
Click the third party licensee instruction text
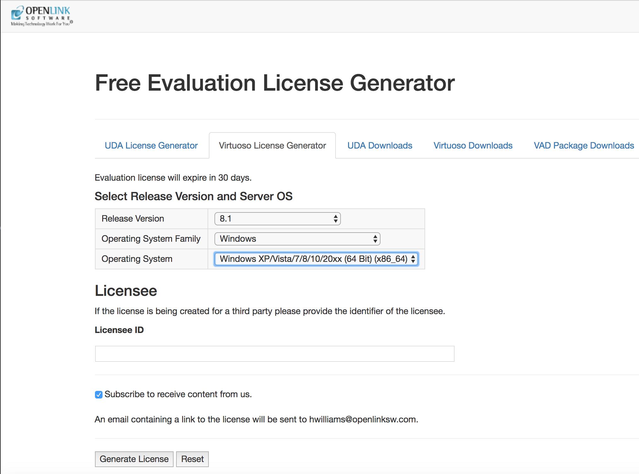(x=270, y=311)
